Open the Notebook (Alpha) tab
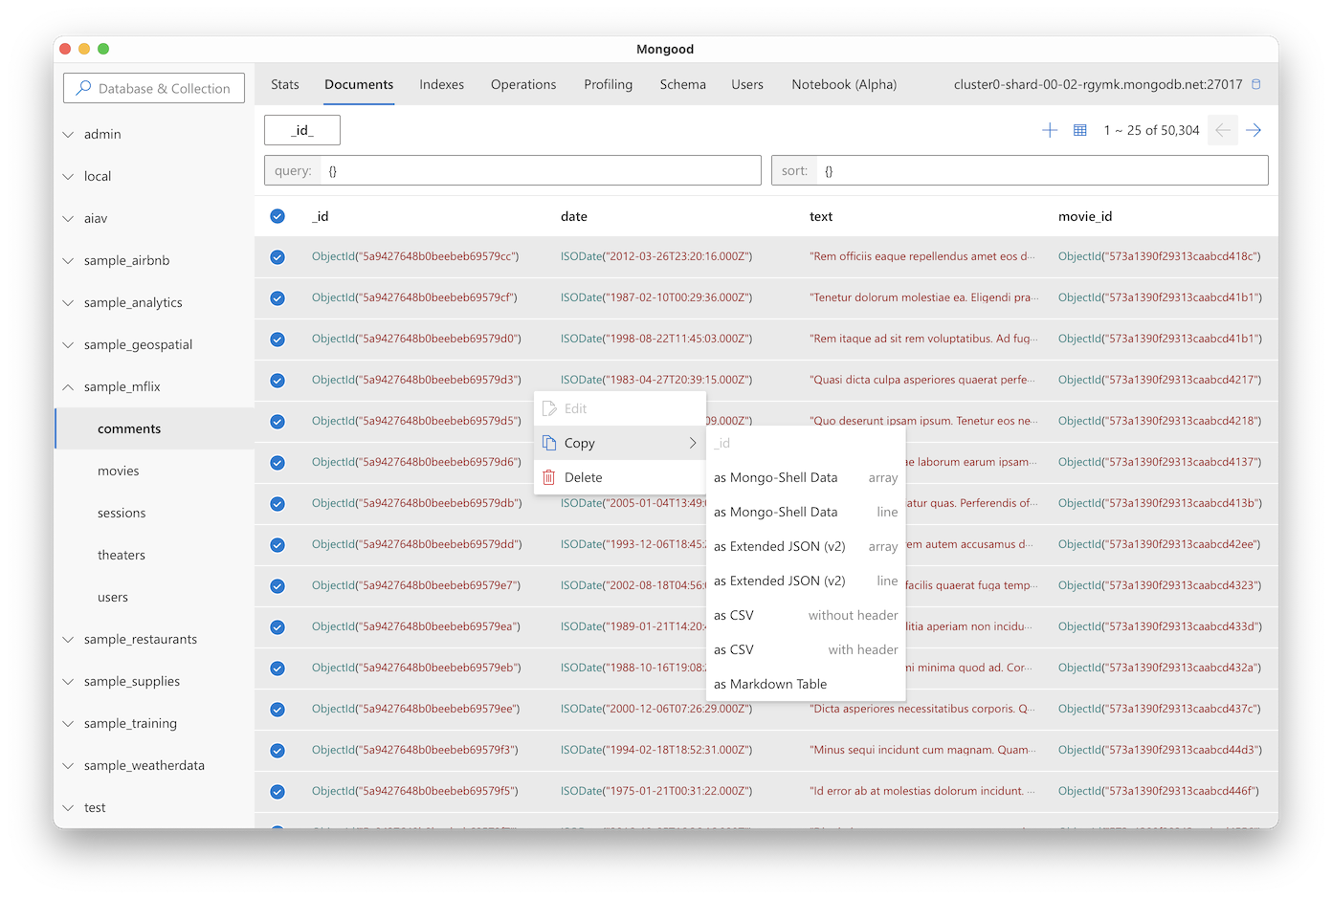1332x899 pixels. 844,84
